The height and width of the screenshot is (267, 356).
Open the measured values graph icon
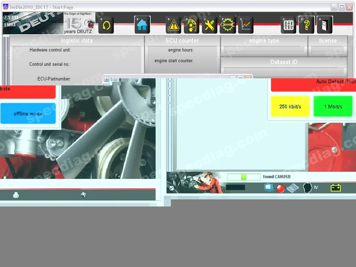246,25
